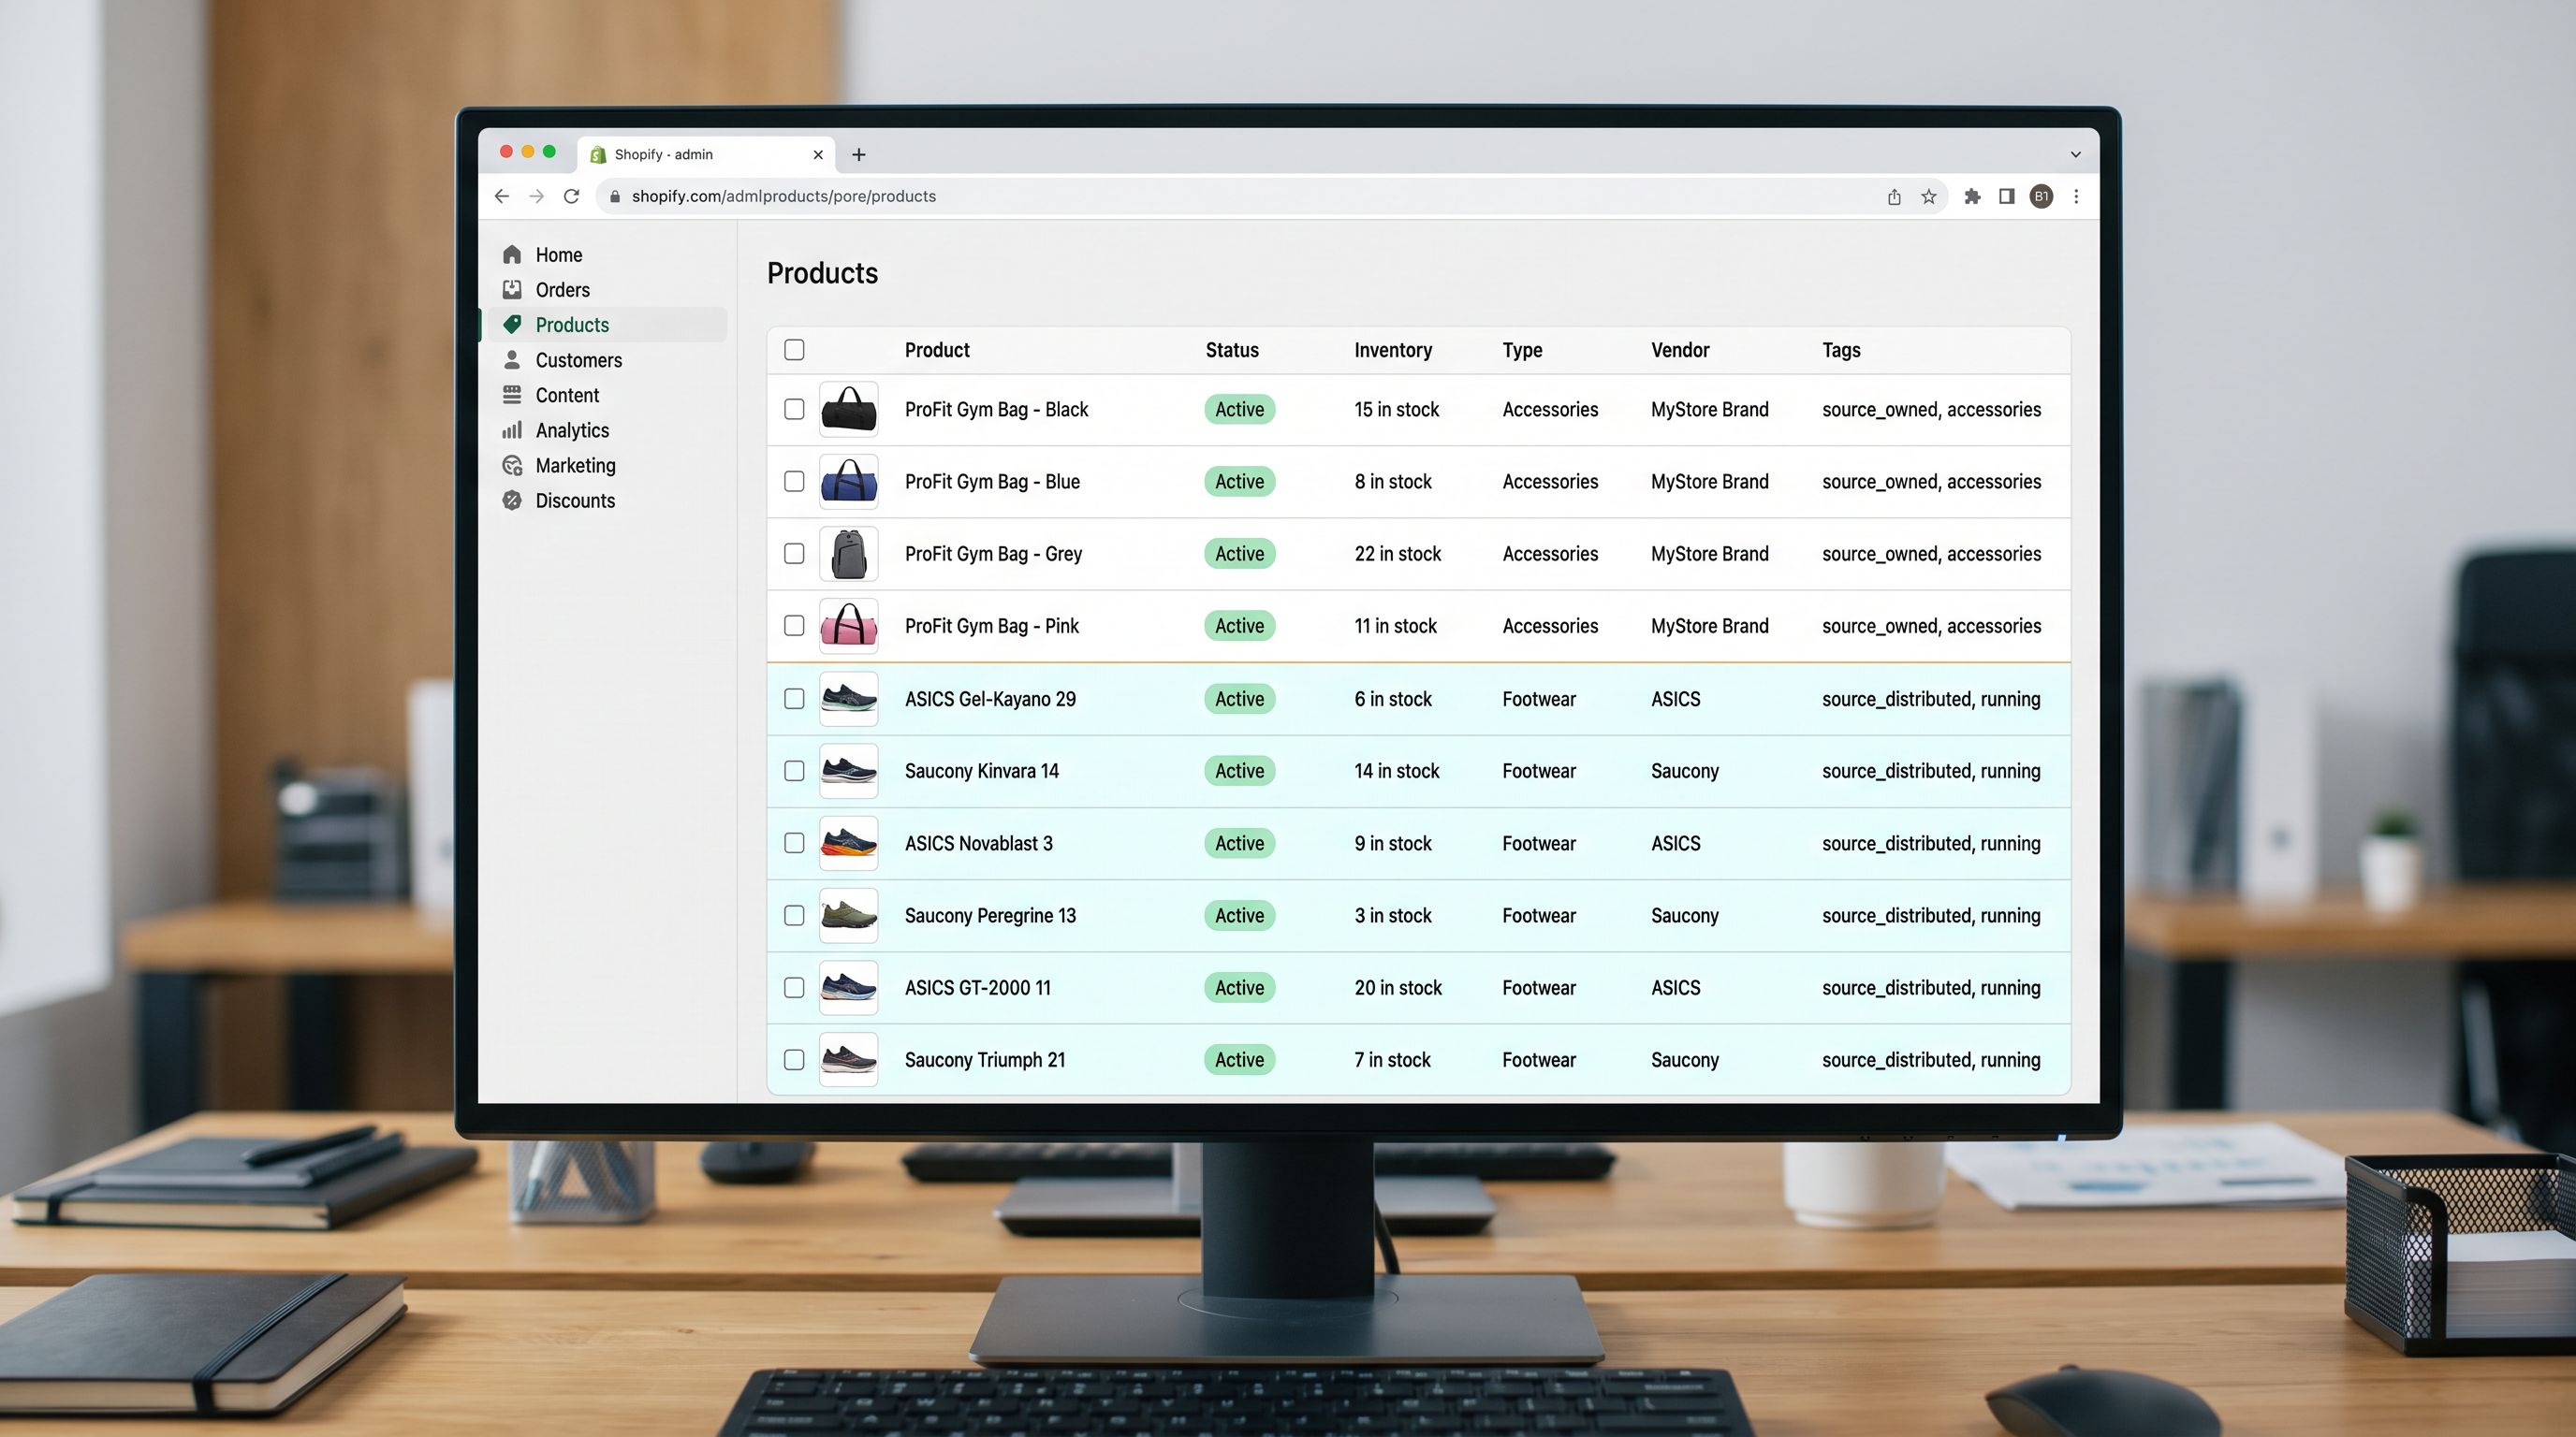The image size is (2576, 1437).
Task: Check the ProFit Gym Bag - Black row
Action: coord(794,410)
